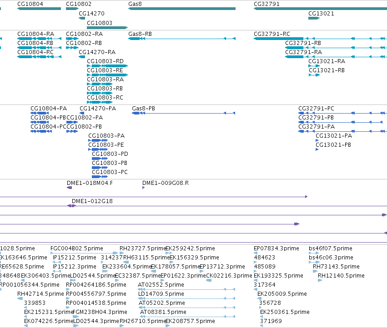Open the RH42714.5prime EST label
This screenshot has height=328, width=387.
coord(41,294)
